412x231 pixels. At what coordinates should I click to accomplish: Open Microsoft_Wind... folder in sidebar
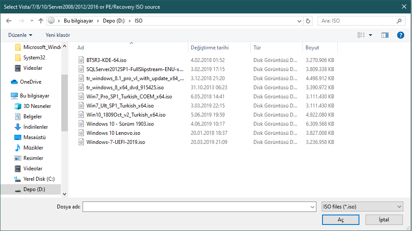tap(38, 47)
